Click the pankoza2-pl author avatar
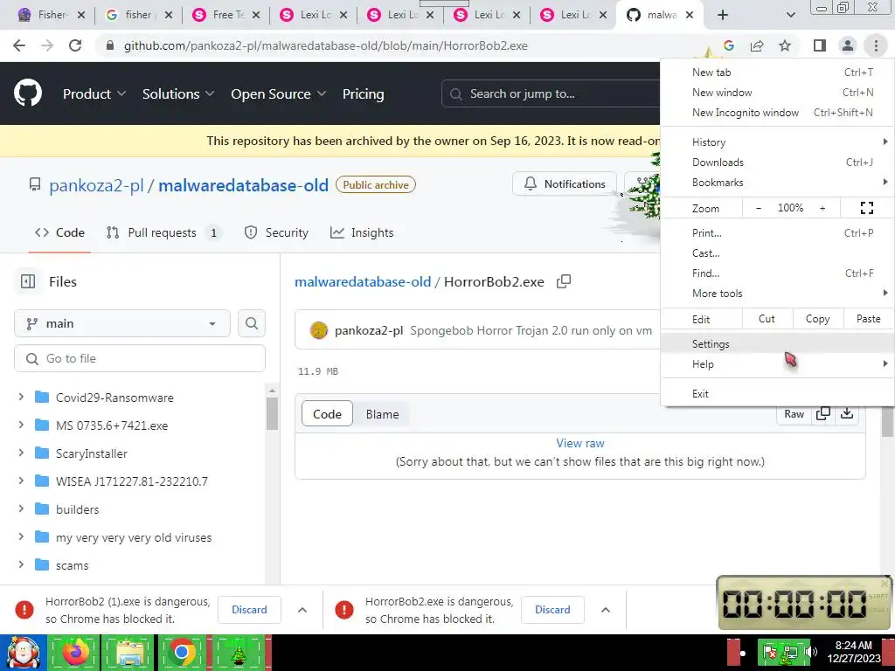 pyautogui.click(x=318, y=330)
